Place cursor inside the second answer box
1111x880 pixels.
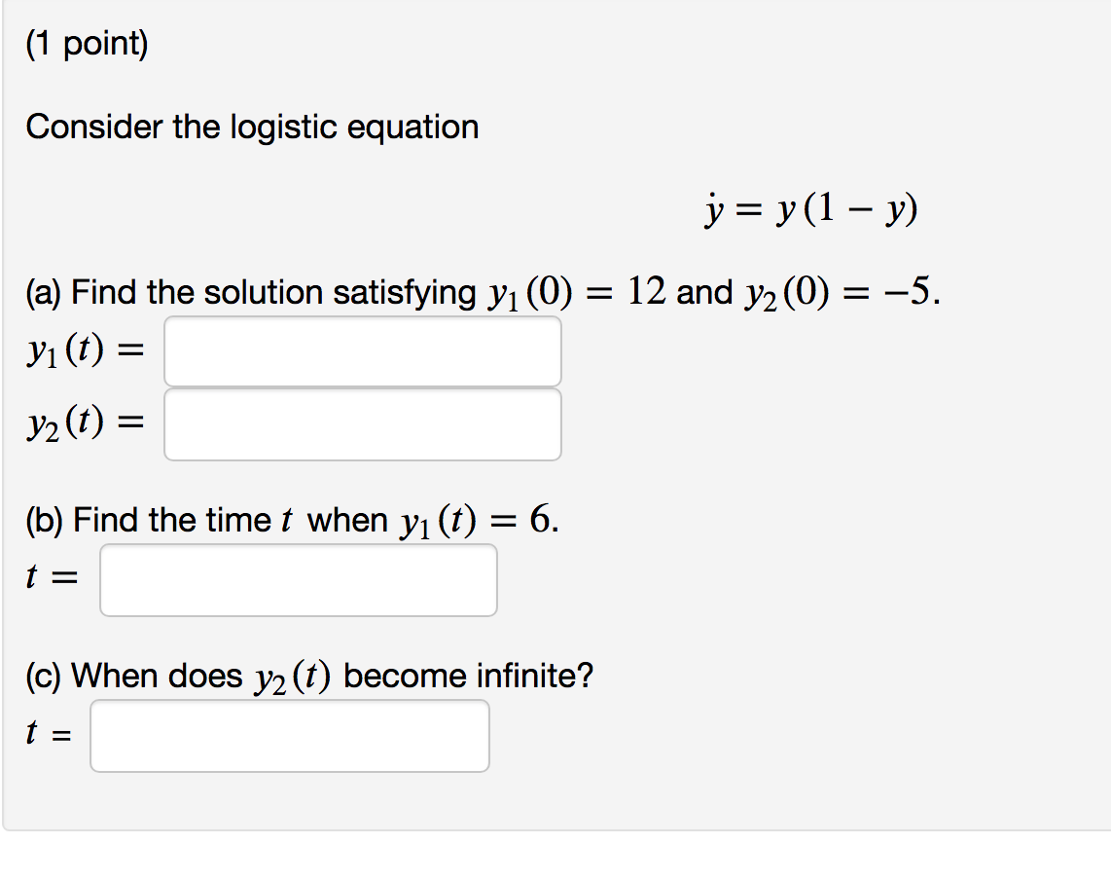pyautogui.click(x=363, y=423)
